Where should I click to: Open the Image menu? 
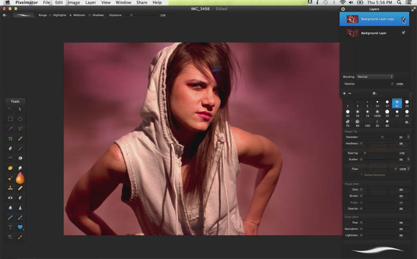[74, 2]
